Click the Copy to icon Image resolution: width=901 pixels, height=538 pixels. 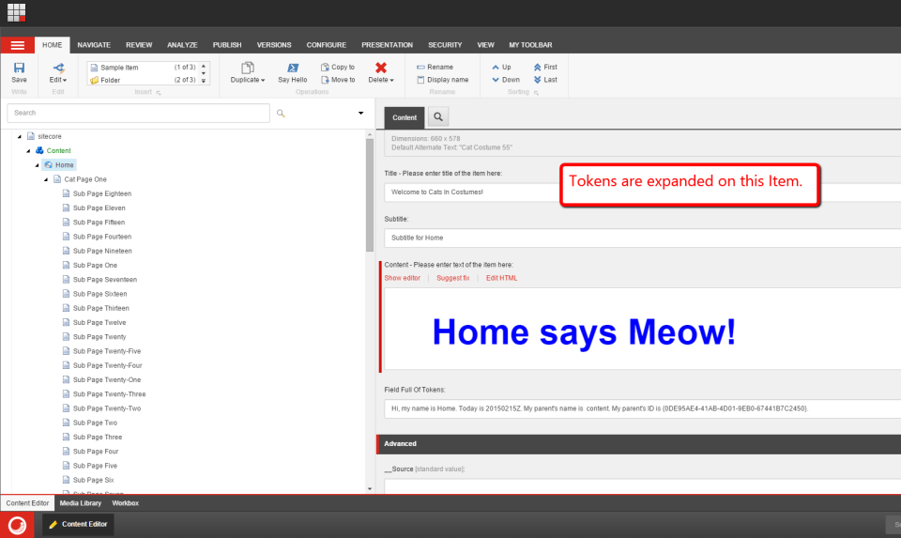point(326,68)
